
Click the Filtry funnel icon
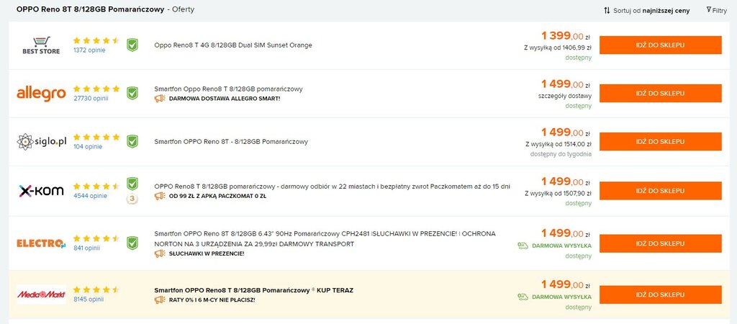pos(709,9)
